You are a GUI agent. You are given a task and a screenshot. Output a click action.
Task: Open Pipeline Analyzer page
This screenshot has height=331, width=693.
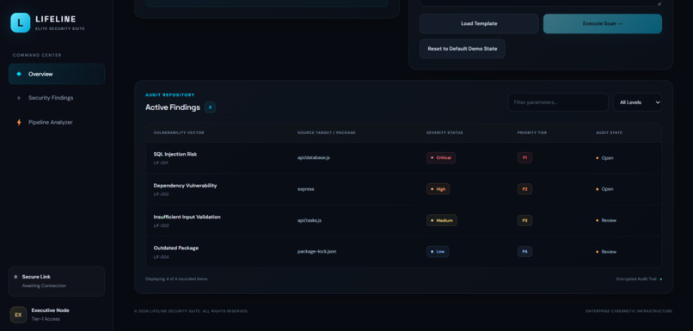pos(57,122)
